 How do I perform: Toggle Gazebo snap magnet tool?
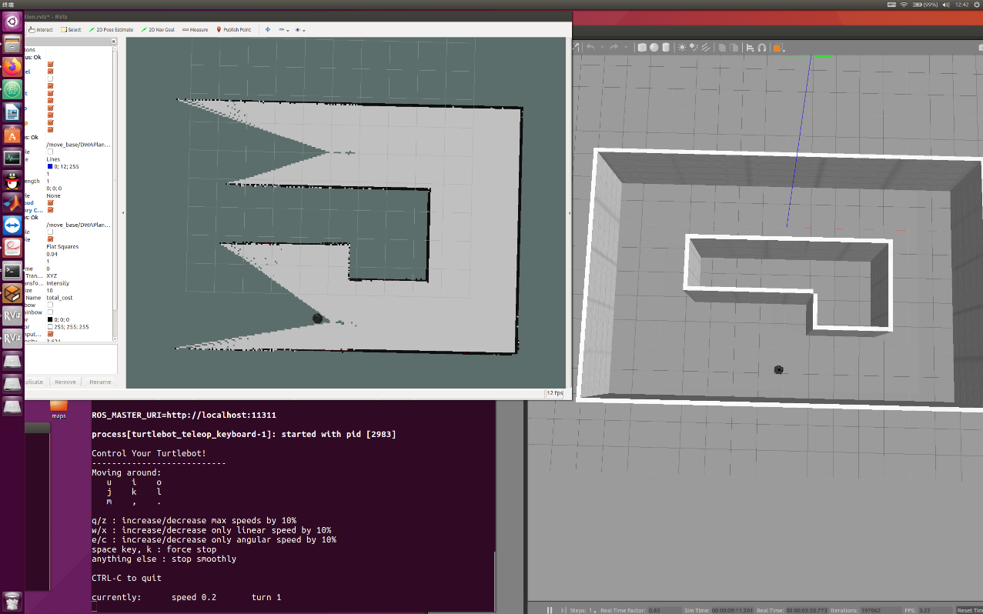762,47
